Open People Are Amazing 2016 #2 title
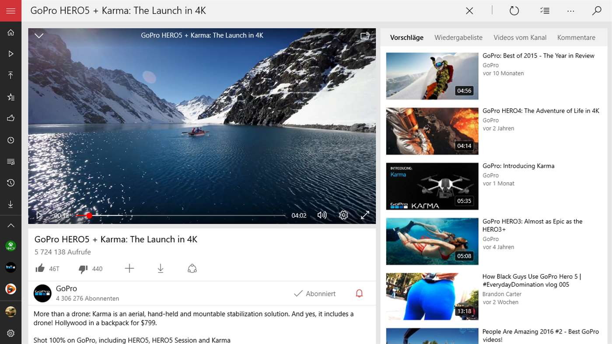This screenshot has width=612, height=344. (541, 336)
